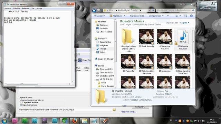Open the cosas folder in sidebar

(104, 83)
